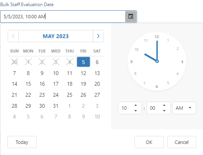Choose the selected date May 5
The height and width of the screenshot is (155, 203).
(x=83, y=62)
